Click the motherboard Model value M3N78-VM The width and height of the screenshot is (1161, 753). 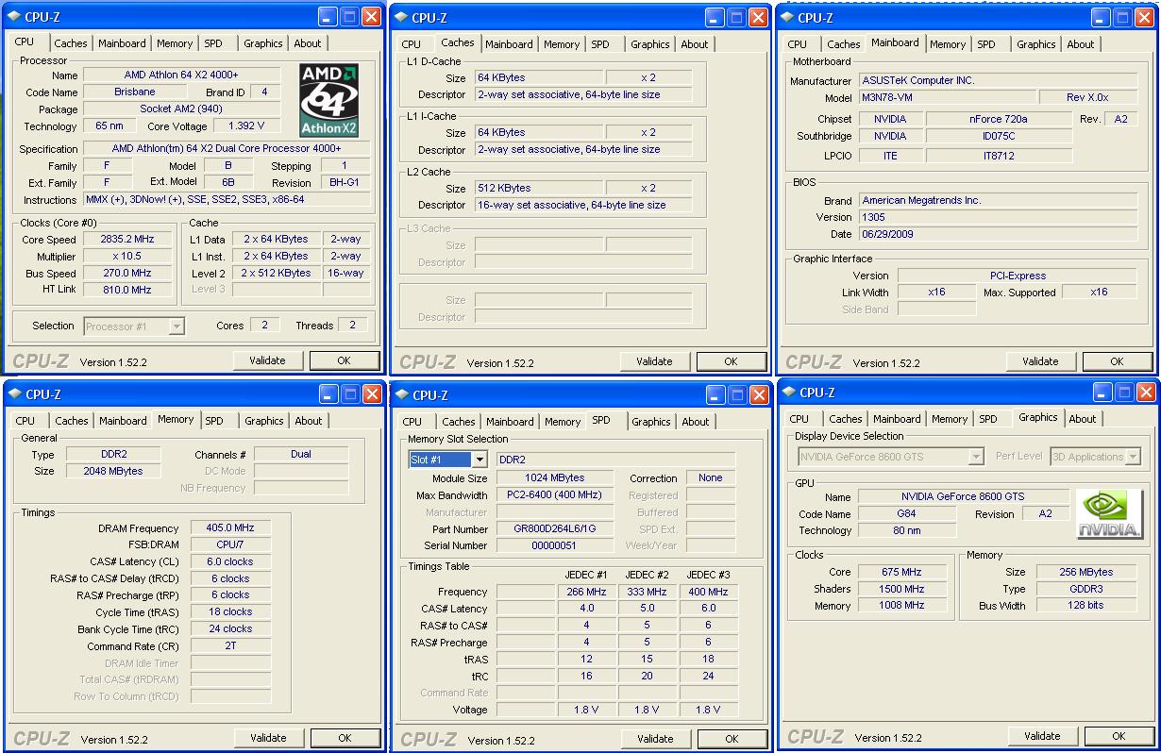947,98
